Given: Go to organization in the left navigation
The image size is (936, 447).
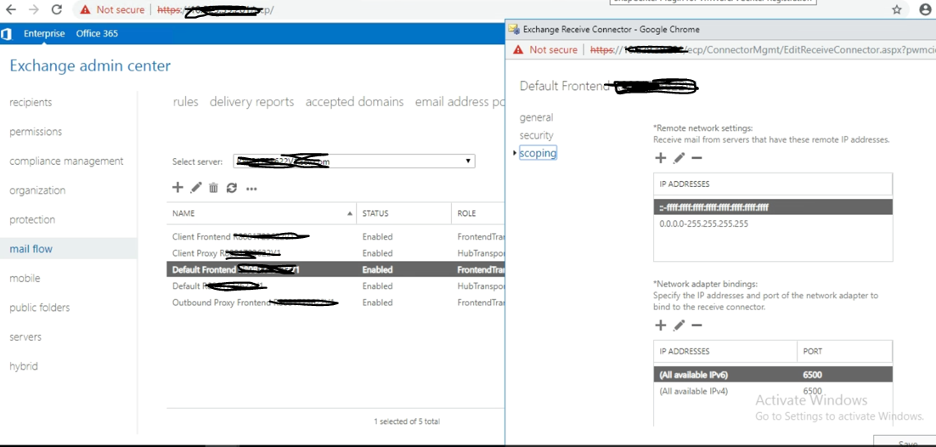Looking at the screenshot, I should 37,190.
